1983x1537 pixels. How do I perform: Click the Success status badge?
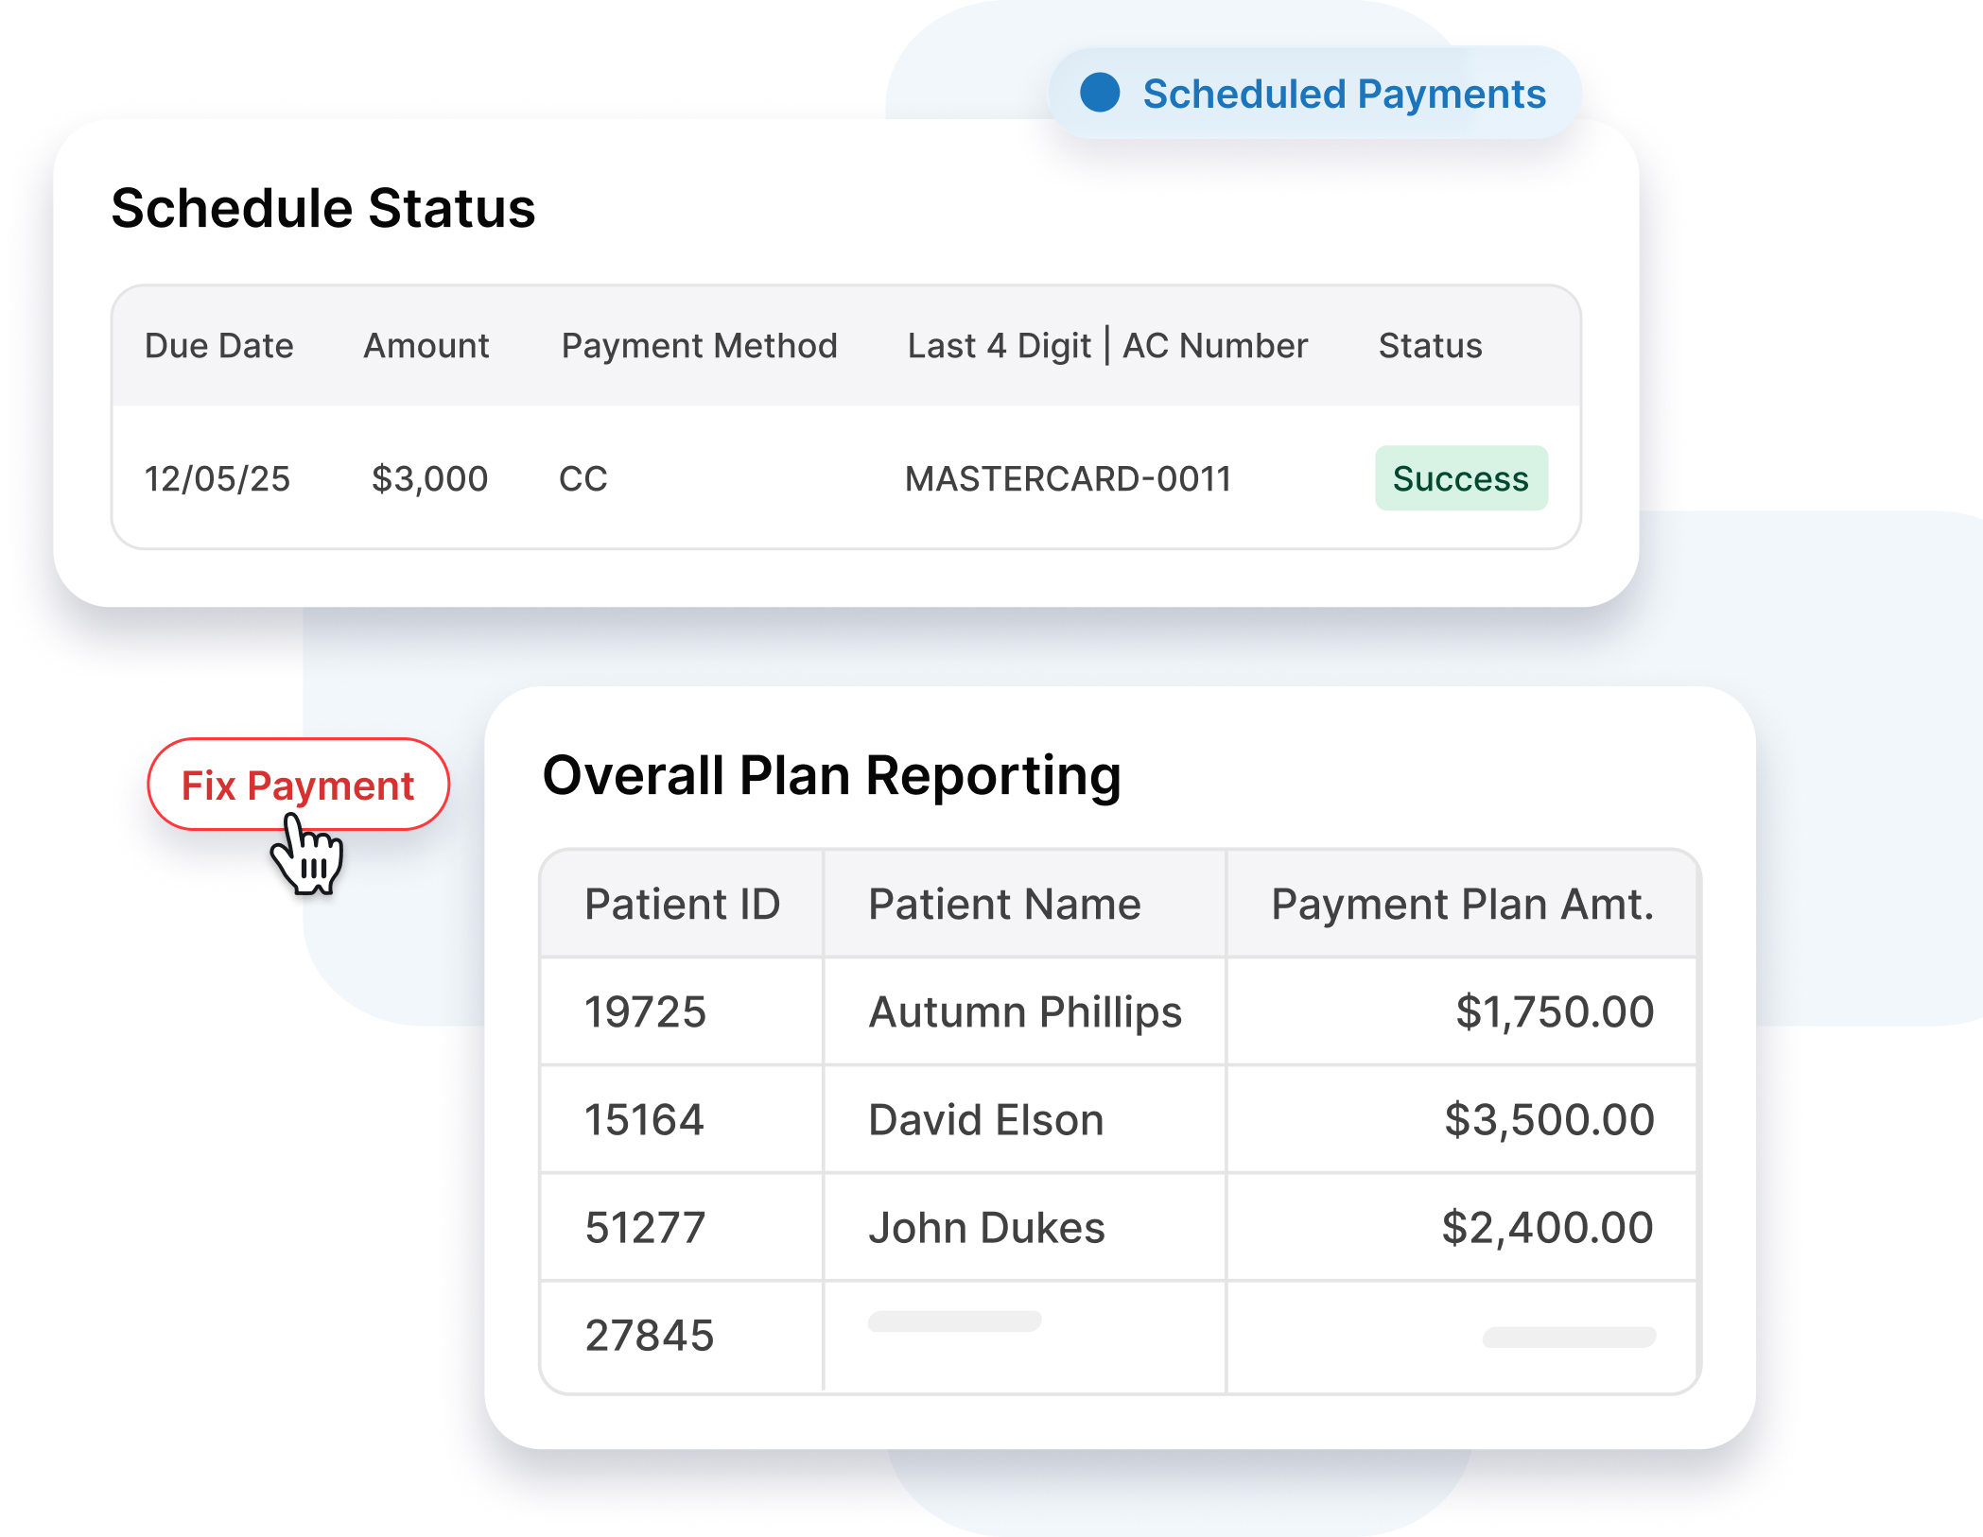coord(1460,478)
